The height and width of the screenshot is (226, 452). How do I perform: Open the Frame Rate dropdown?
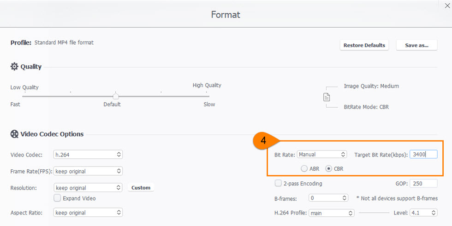(88, 171)
